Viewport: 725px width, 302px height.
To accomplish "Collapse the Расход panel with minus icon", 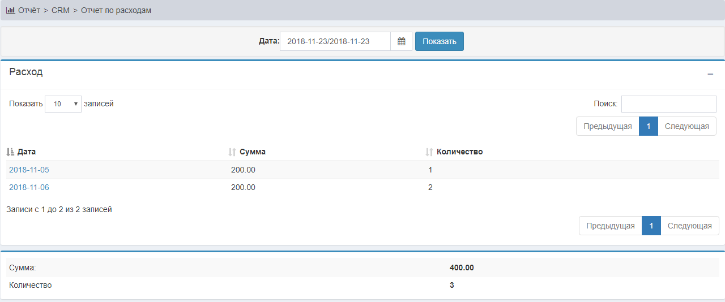I will [710, 74].
